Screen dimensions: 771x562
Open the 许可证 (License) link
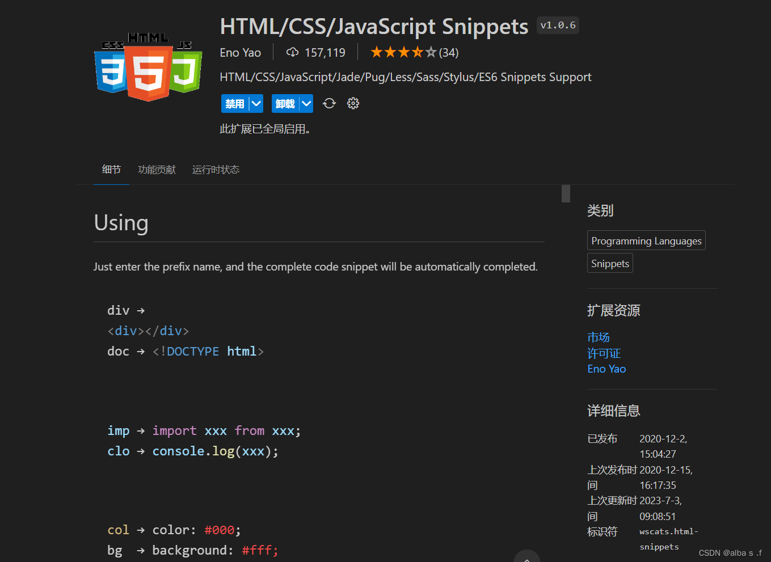[x=604, y=353]
